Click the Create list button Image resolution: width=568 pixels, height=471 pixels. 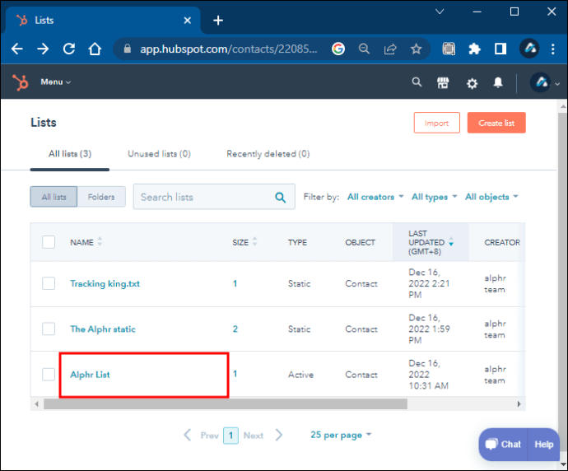496,124
